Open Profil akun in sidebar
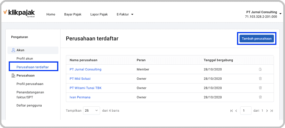 click(25, 59)
